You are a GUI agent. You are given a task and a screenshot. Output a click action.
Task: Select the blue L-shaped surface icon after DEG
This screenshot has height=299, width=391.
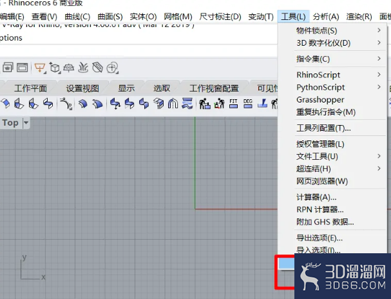pyautogui.click(x=263, y=104)
